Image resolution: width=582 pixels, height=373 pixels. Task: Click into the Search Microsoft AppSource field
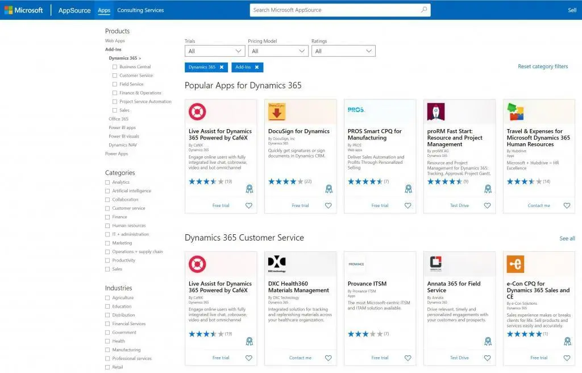(340, 10)
